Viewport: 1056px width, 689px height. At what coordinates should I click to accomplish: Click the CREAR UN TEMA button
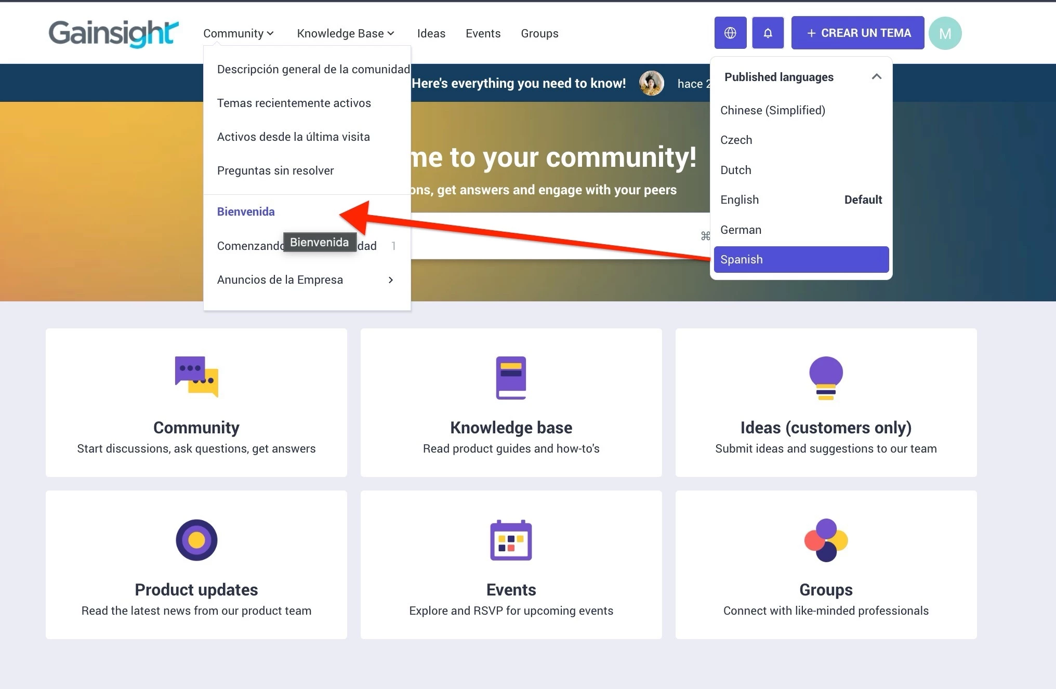[x=857, y=33]
